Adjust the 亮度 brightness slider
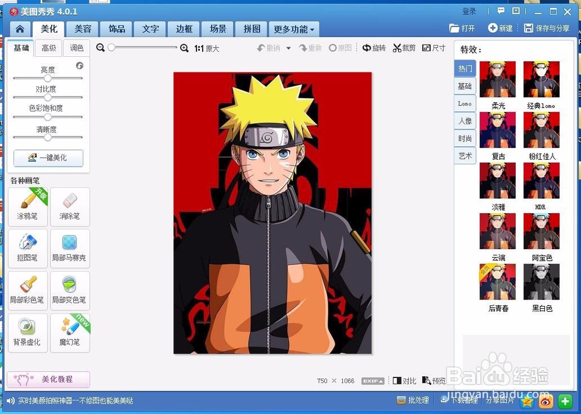 (x=48, y=78)
